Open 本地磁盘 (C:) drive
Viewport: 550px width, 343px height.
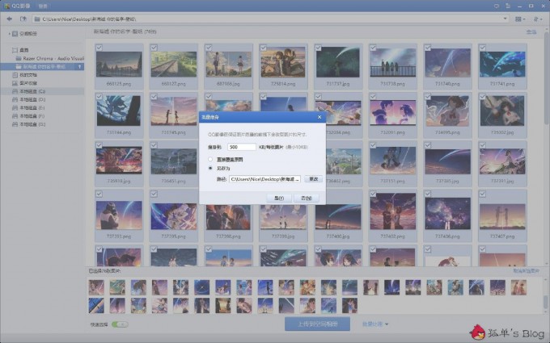pos(42,91)
